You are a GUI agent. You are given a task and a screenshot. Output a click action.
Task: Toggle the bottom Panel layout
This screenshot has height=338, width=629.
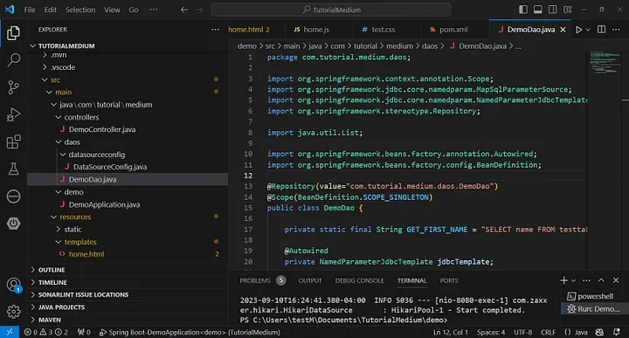click(538, 10)
